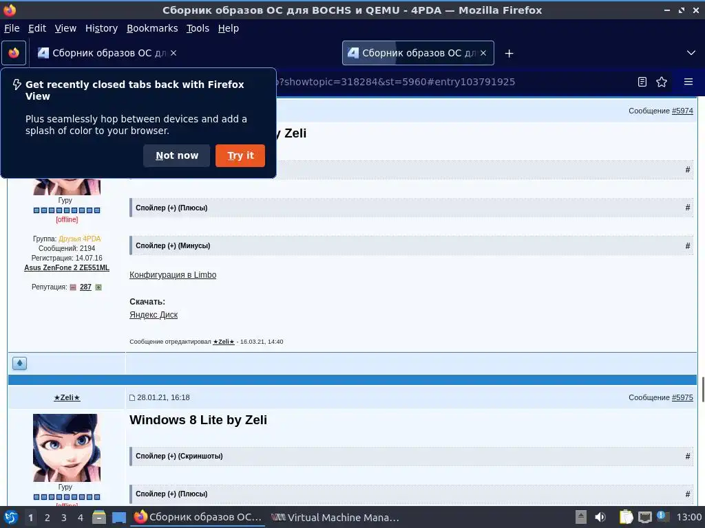705x528 pixels.
Task: Open message link #5975
Action: click(x=682, y=397)
